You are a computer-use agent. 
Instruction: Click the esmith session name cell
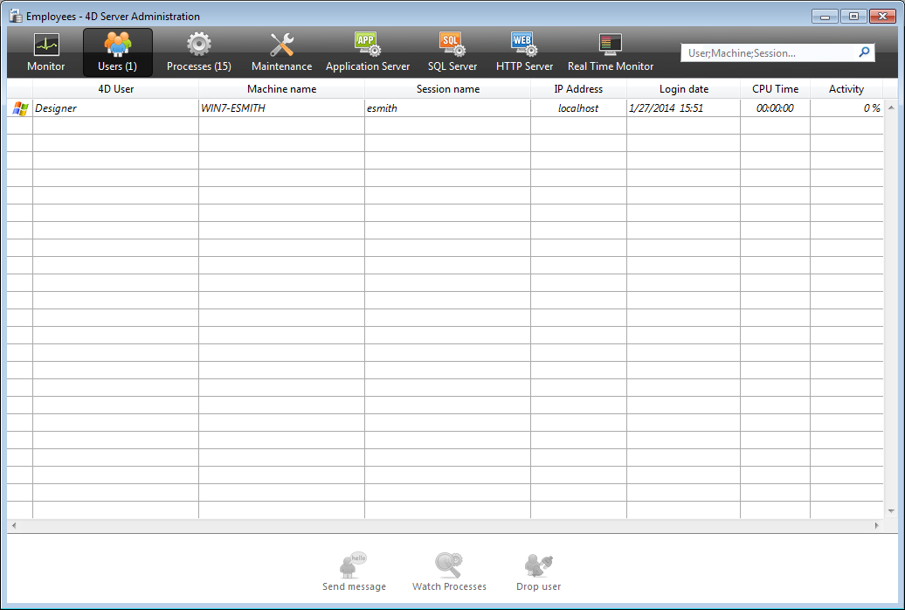(448, 108)
